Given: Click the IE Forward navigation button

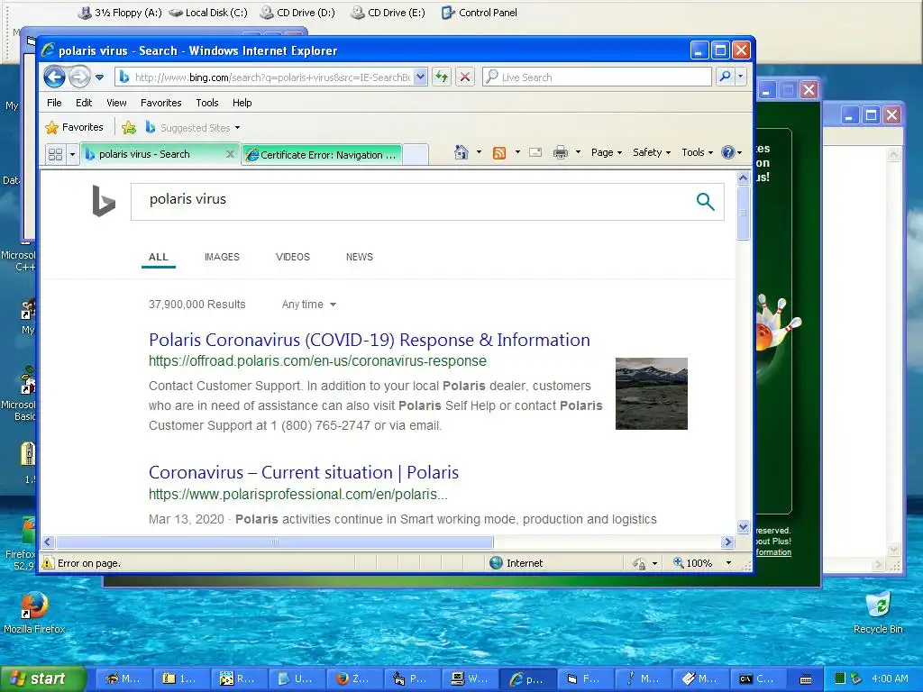Looking at the screenshot, I should pos(79,77).
